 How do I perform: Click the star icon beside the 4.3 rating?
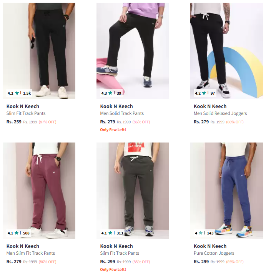110,93
